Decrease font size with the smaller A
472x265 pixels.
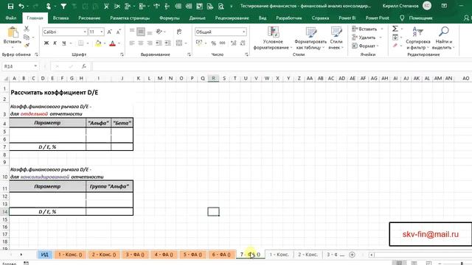point(119,32)
